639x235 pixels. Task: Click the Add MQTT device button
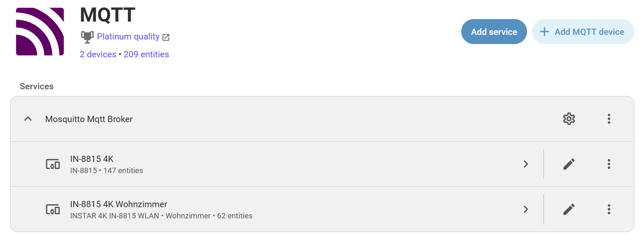coord(583,32)
